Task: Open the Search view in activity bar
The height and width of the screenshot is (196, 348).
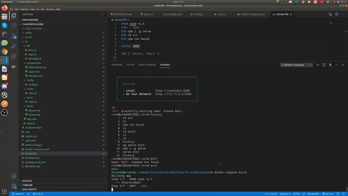Action: [x=14, y=26]
